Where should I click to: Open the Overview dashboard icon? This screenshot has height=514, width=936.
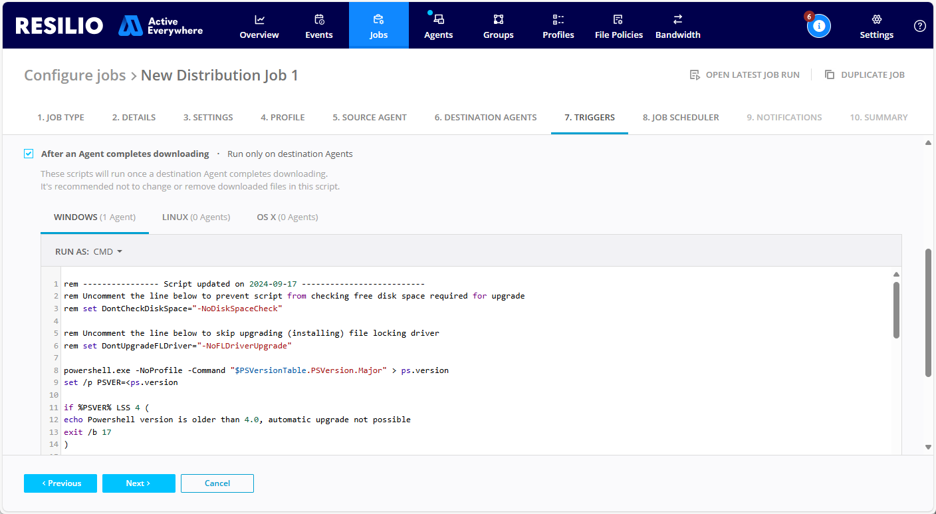(259, 20)
